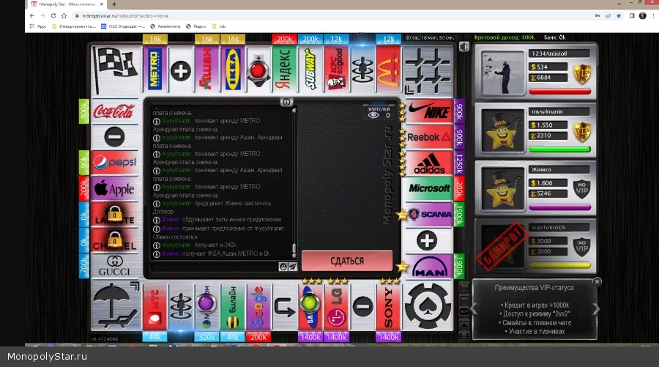Select the McDonald's property cell
Image resolution: width=659 pixels, height=367 pixels.
tap(388, 70)
